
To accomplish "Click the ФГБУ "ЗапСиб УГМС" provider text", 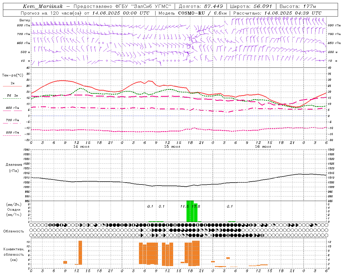I will pos(143,6).
